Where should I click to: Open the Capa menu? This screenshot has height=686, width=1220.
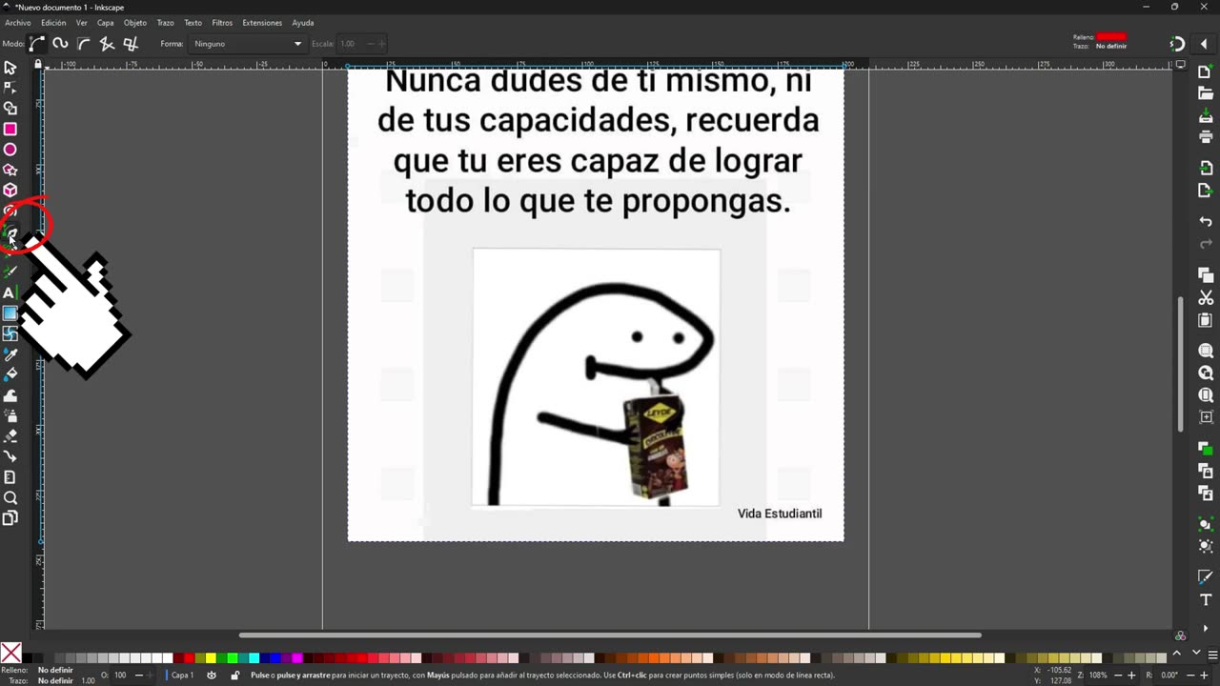point(106,23)
